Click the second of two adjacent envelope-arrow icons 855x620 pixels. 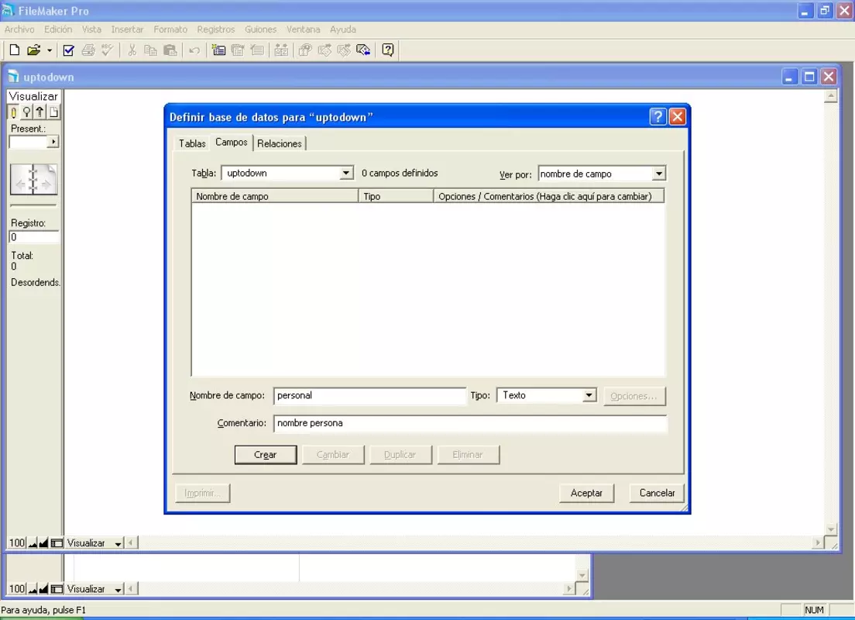(344, 50)
